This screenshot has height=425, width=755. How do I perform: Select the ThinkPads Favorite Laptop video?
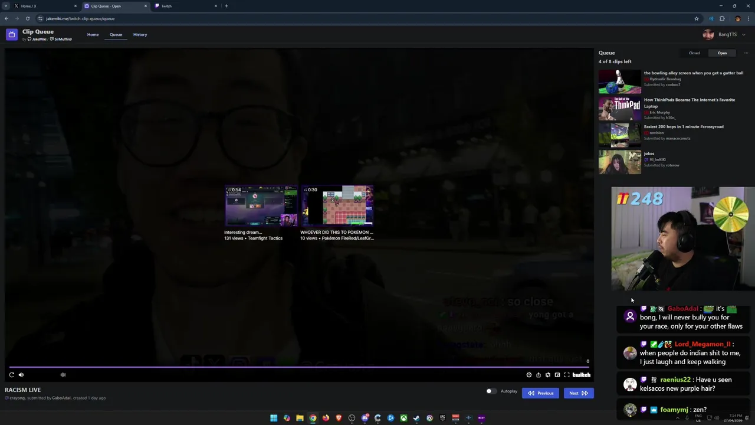tap(672, 109)
